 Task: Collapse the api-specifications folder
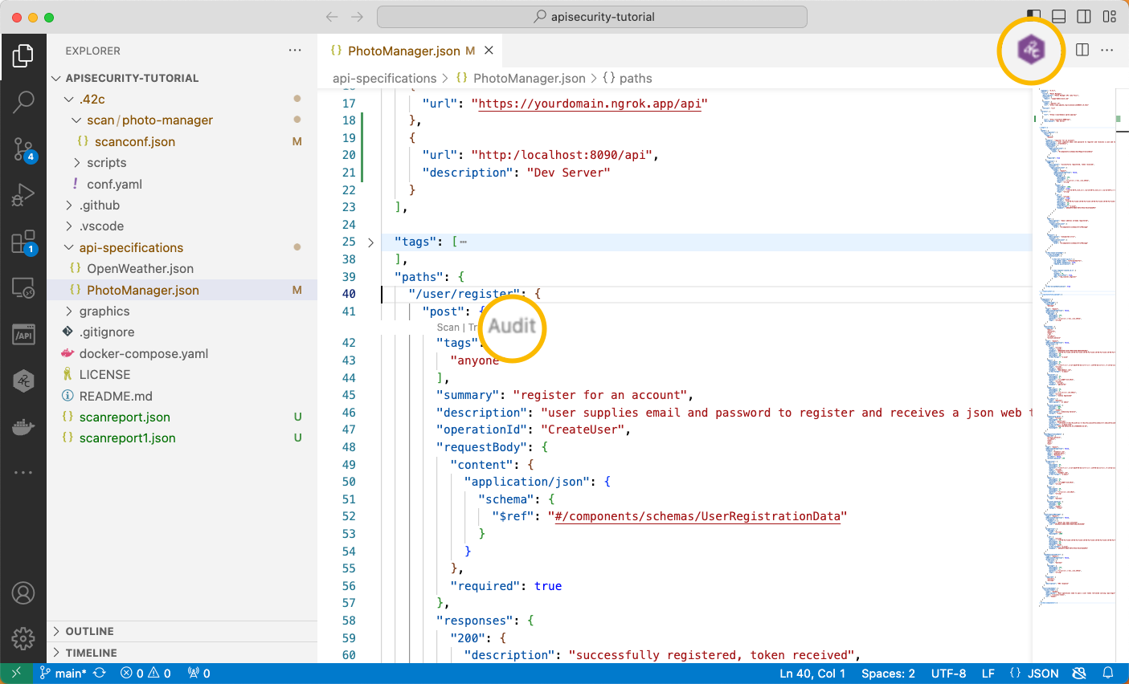(69, 248)
